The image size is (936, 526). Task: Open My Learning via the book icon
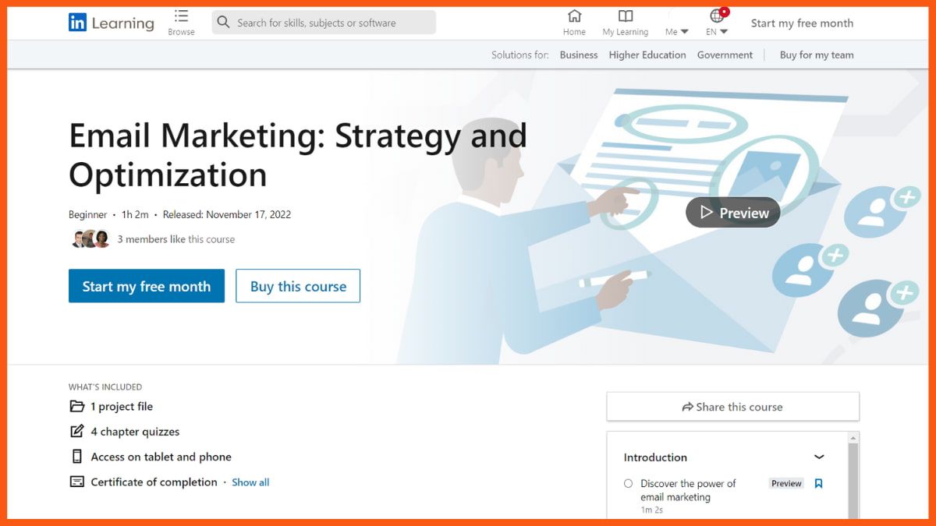point(625,16)
